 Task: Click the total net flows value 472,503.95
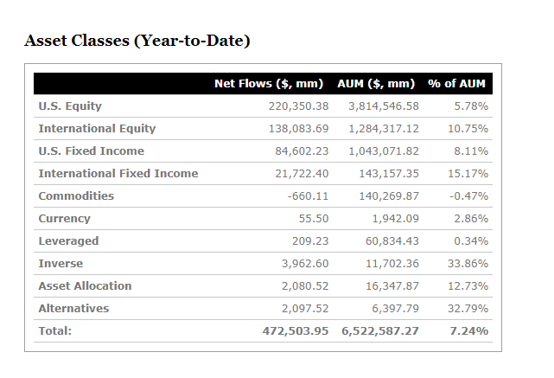pos(296,330)
